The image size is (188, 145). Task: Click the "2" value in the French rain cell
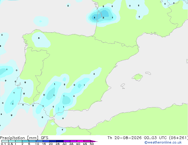point(103,18)
